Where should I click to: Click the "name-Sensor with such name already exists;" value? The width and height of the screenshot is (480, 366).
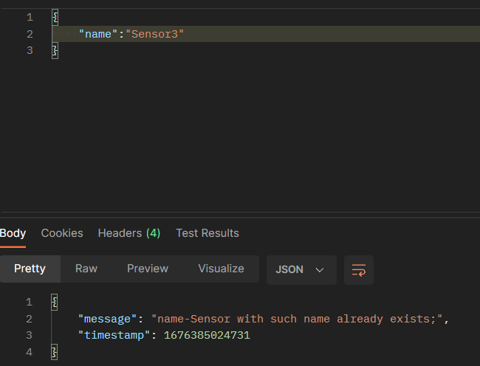tap(298, 319)
